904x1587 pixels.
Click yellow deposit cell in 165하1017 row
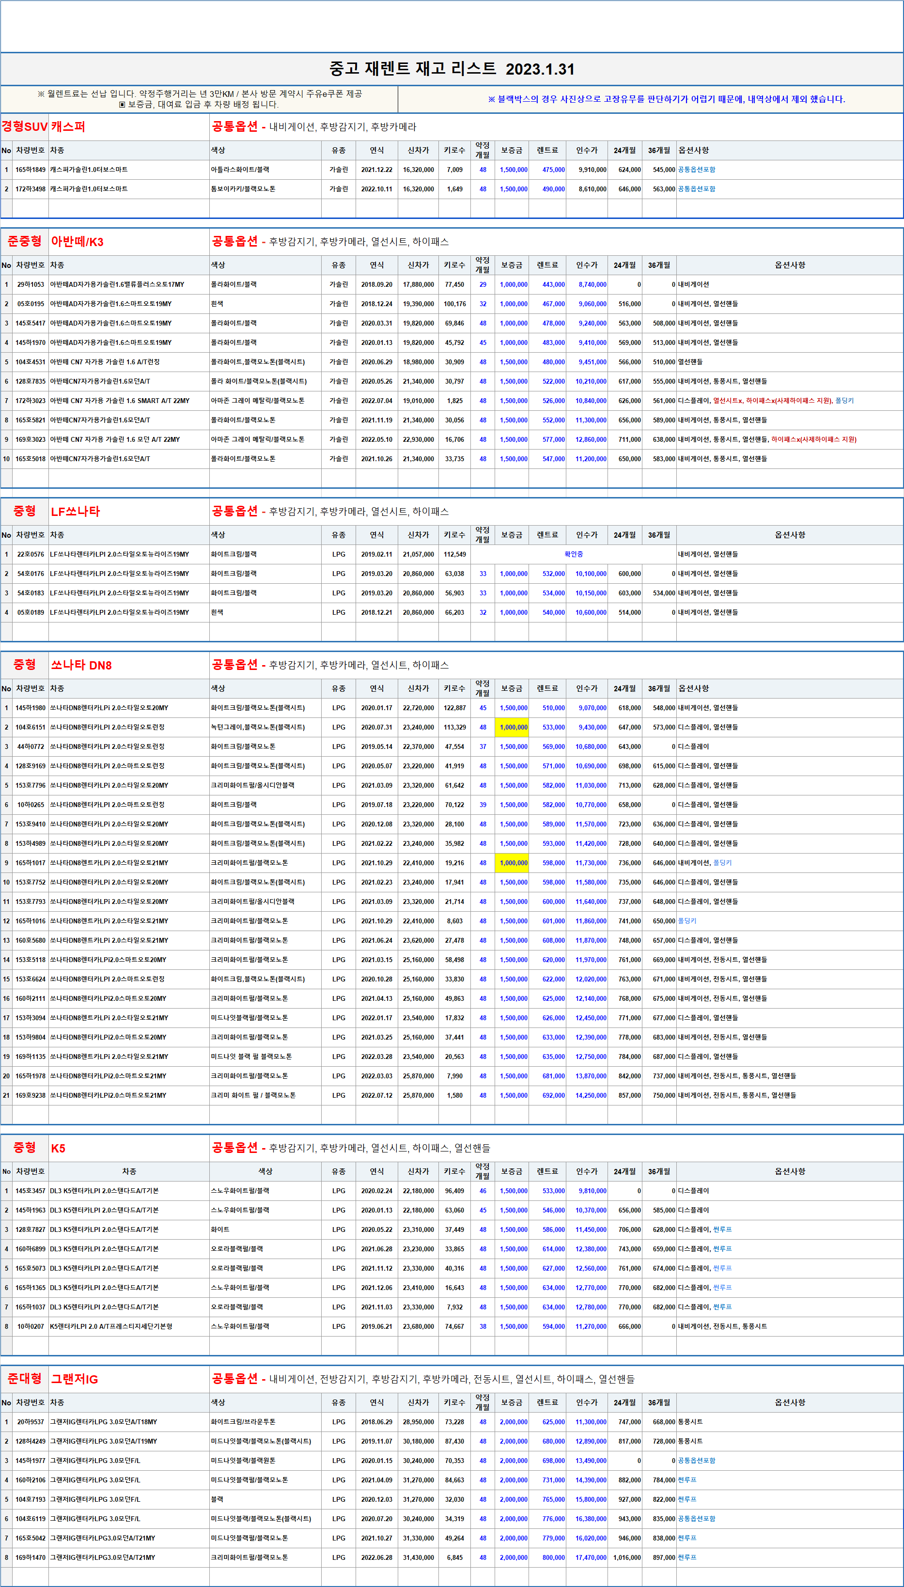[x=512, y=863]
